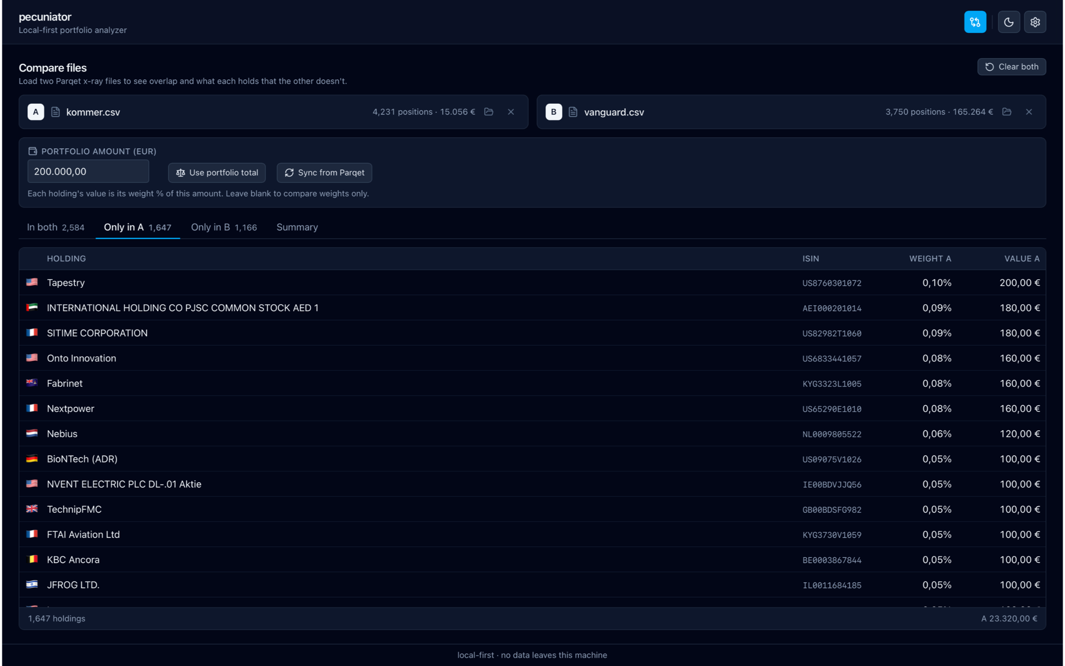Click the 4,231 positions · 15.056 € text

pyautogui.click(x=424, y=112)
